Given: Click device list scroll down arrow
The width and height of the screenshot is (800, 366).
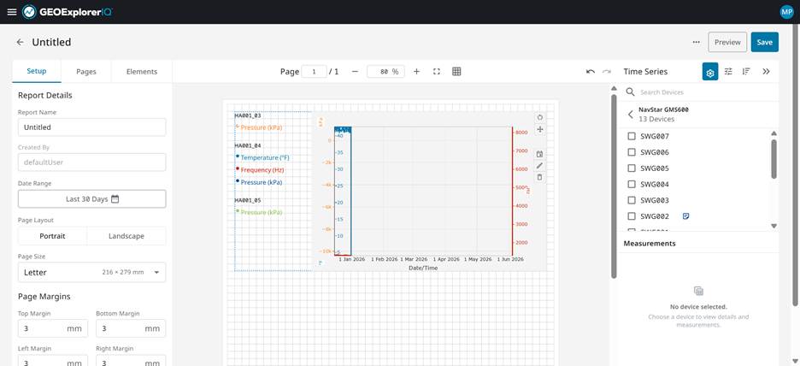Looking at the screenshot, I should 774,226.
